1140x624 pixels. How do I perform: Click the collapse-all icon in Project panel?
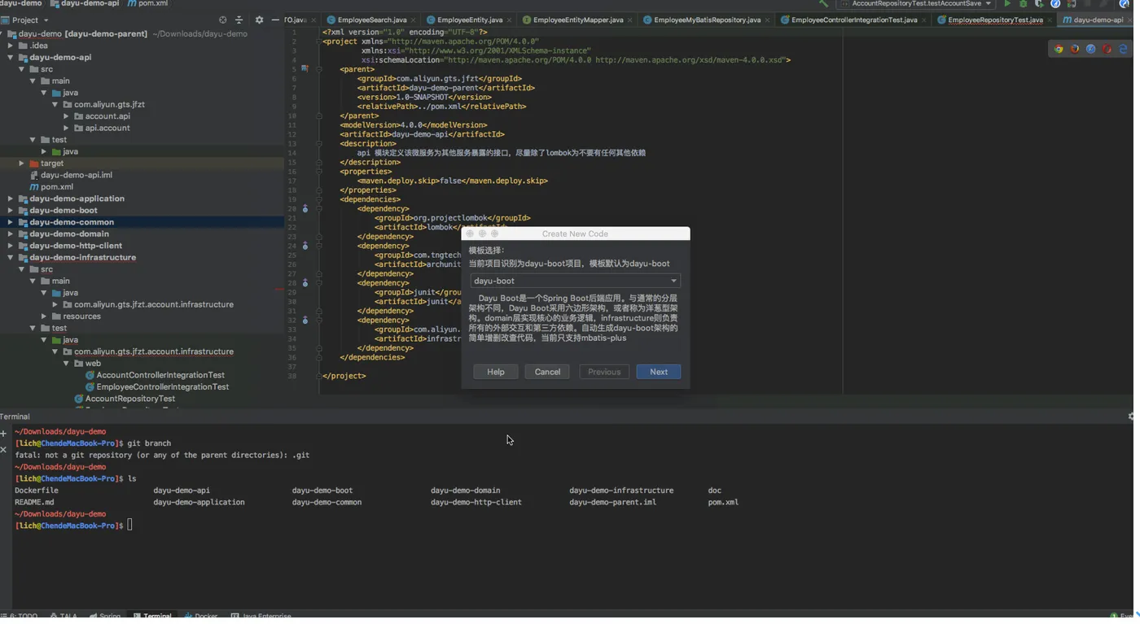[240, 20]
